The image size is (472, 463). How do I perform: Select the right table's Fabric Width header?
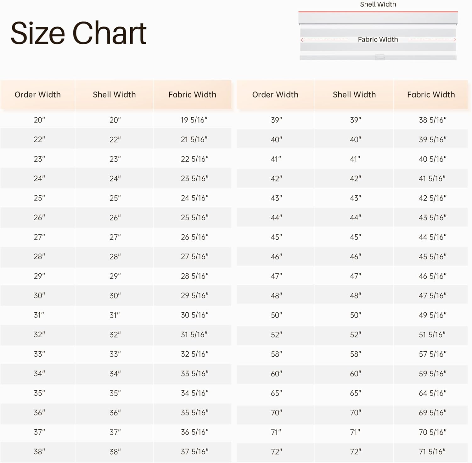pyautogui.click(x=431, y=95)
